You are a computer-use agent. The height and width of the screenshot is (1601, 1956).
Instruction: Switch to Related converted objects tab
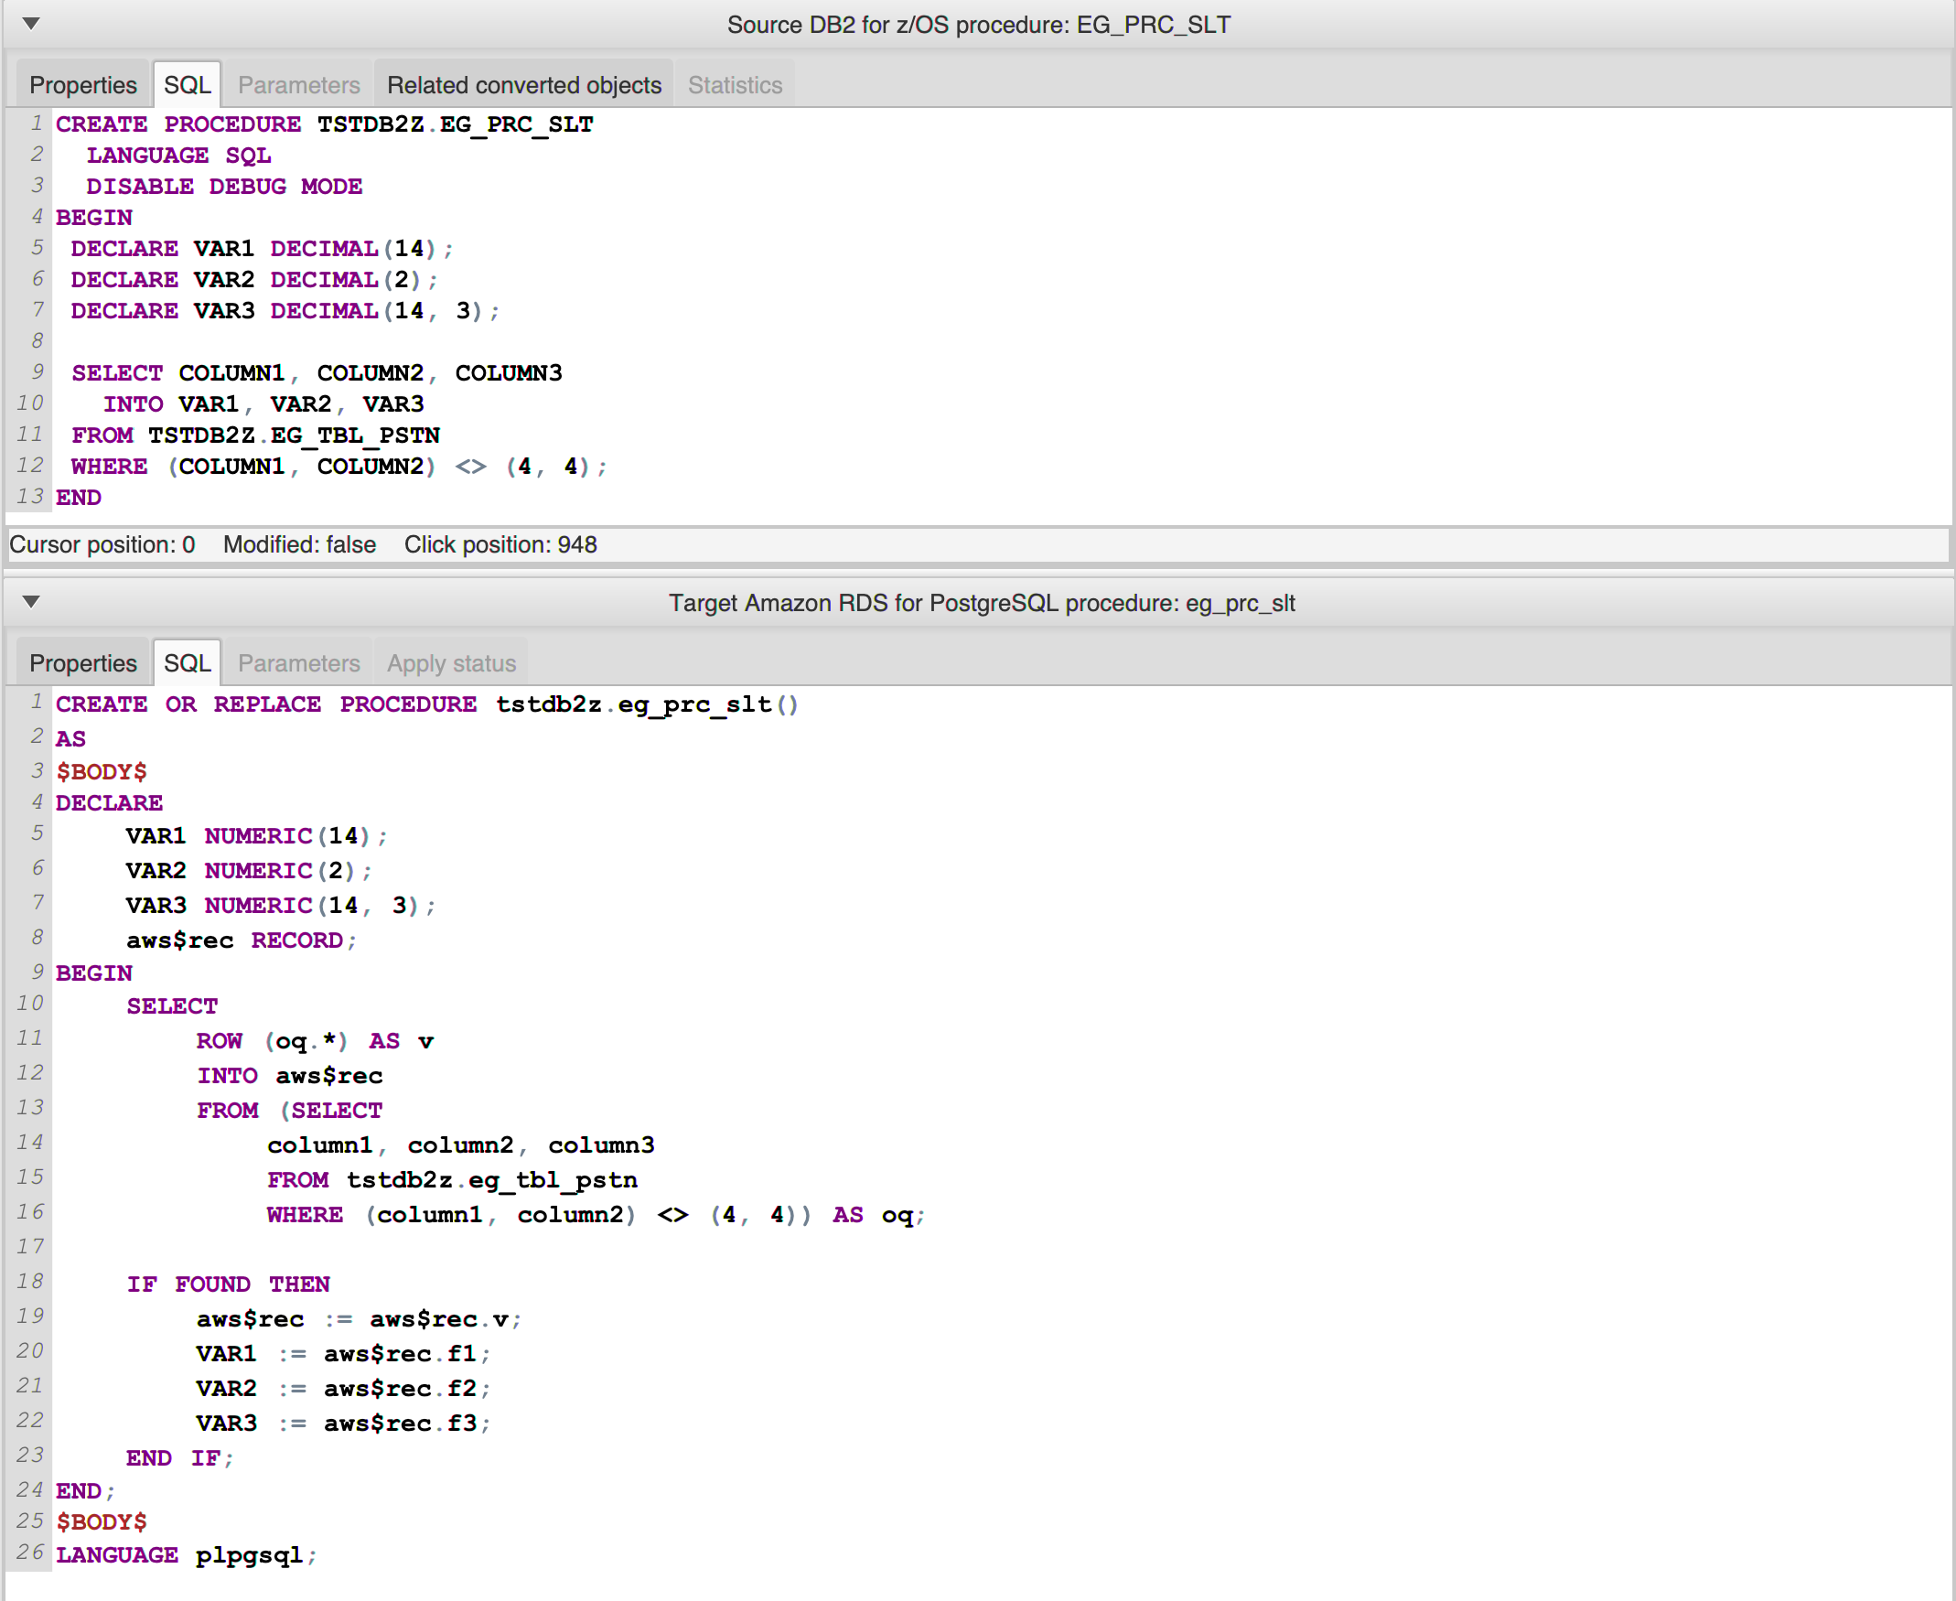point(524,85)
